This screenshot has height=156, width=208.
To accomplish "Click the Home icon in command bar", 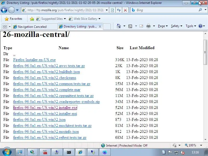I will point(119,26).
